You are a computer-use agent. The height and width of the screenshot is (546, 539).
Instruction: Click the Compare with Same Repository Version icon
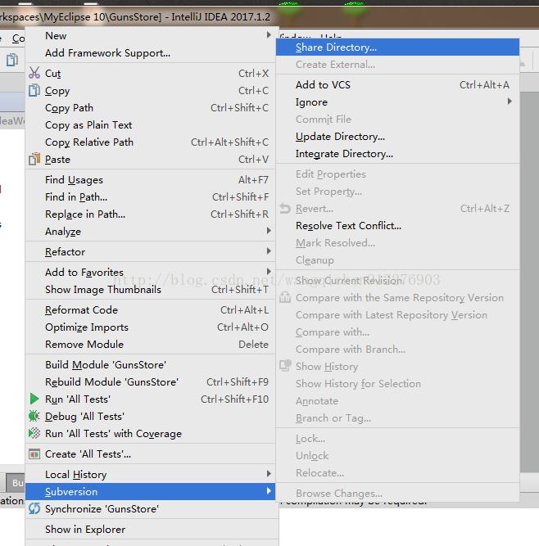pos(285,297)
